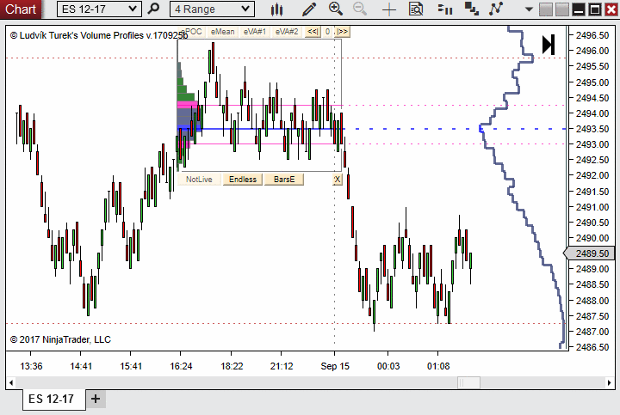Image resolution: width=620 pixels, height=415 pixels.
Task: Click the 01:08 time axis label
Action: coord(438,366)
